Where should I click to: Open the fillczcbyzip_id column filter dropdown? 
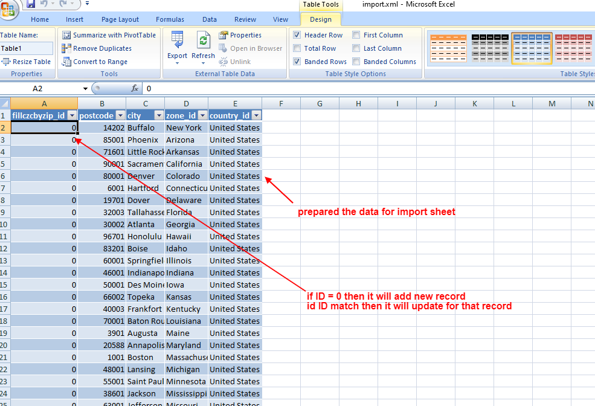pos(72,115)
